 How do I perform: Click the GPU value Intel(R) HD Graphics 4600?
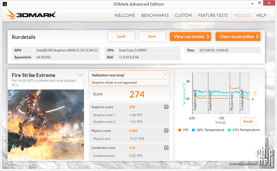point(67,50)
